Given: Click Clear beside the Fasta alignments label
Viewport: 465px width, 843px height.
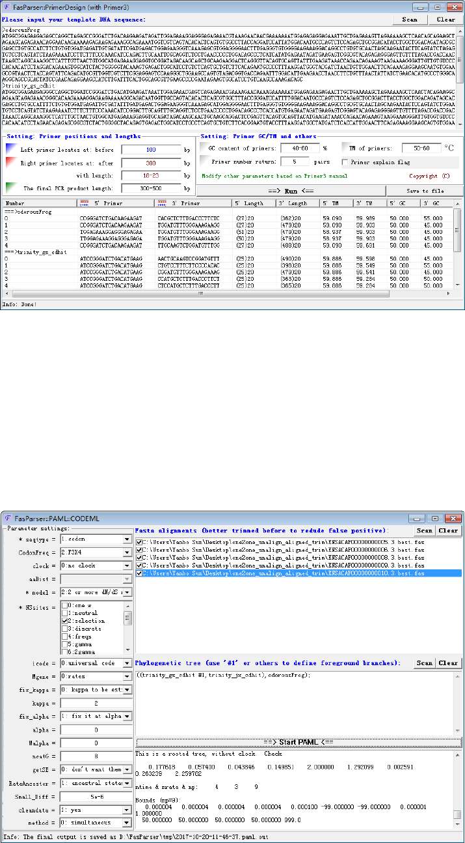Looking at the screenshot, I should [x=448, y=530].
